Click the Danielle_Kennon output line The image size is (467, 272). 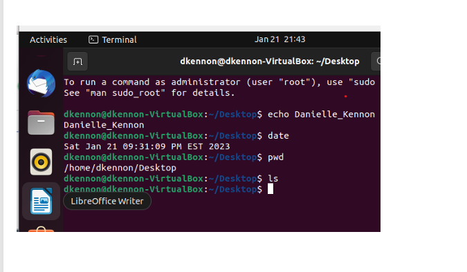(x=104, y=125)
